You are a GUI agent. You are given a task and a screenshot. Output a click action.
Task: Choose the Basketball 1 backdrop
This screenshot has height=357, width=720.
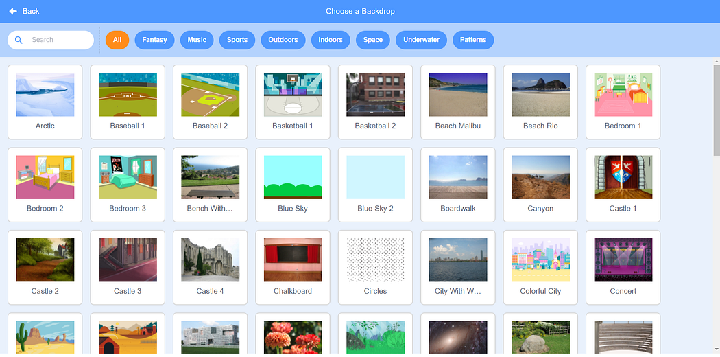coord(293,102)
